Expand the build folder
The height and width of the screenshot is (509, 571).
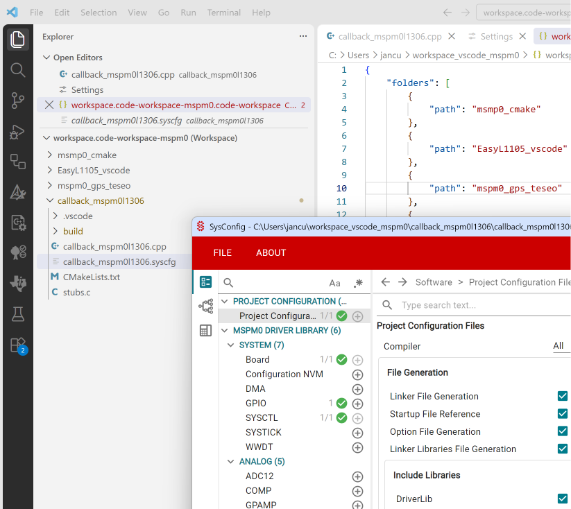point(56,231)
